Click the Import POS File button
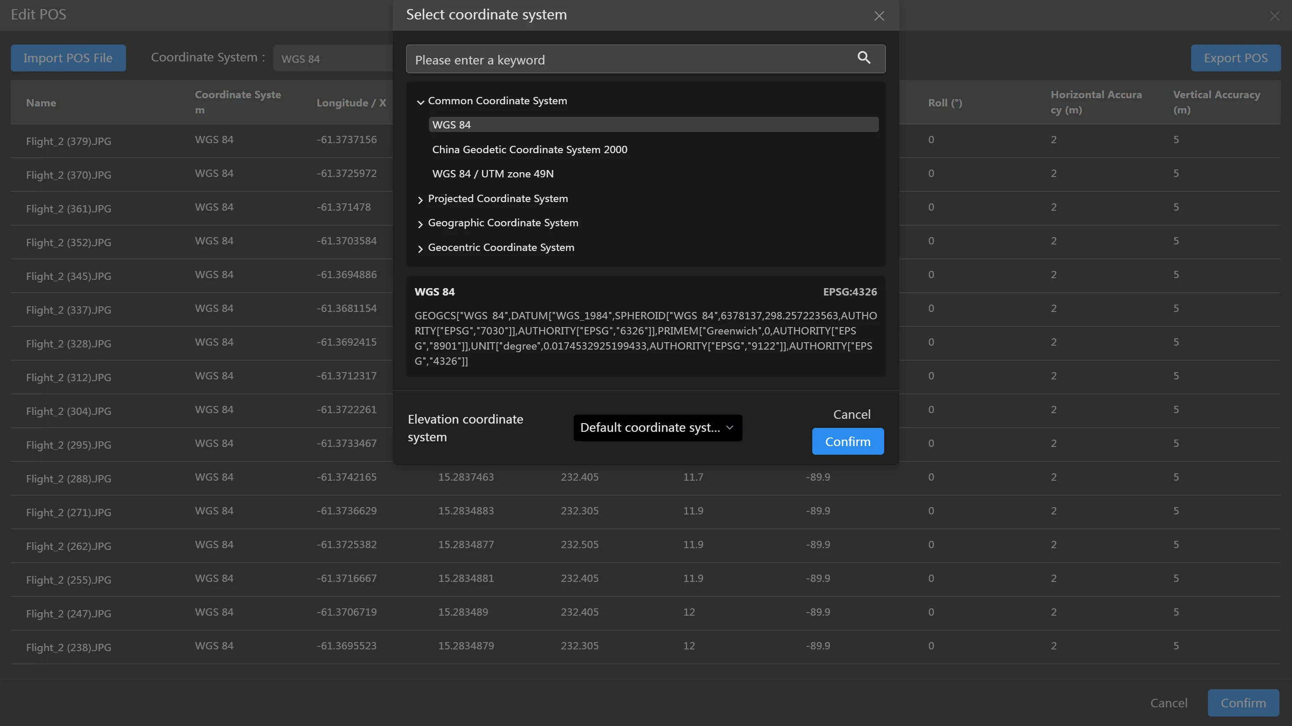This screenshot has height=726, width=1292. [68, 58]
